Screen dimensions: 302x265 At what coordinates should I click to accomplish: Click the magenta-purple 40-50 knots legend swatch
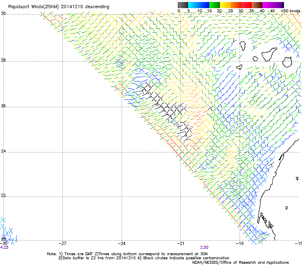click(x=273, y=5)
